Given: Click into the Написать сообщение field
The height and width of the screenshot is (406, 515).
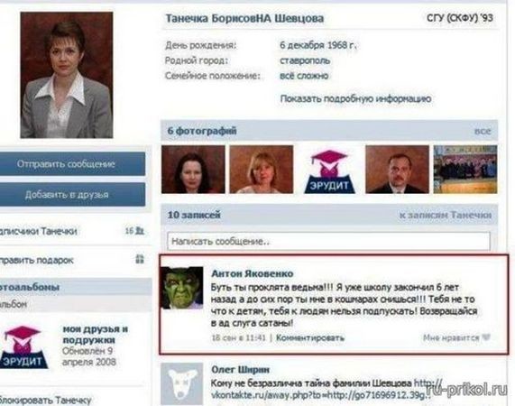Looking at the screenshot, I should (328, 242).
